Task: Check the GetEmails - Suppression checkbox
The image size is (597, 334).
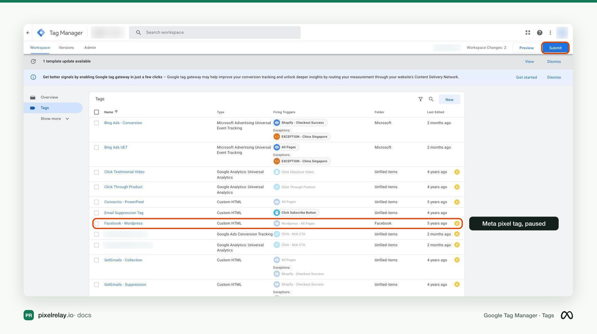Action: (97, 285)
